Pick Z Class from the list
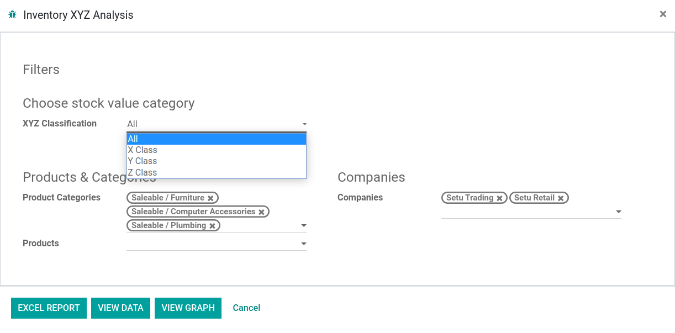 point(217,172)
